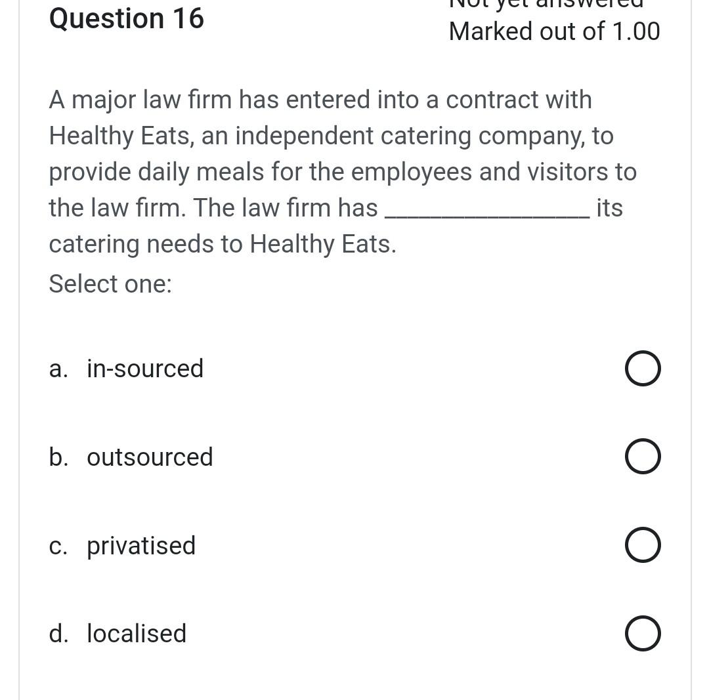
Task: Click the answer label 'localised'
Action: [x=136, y=633]
